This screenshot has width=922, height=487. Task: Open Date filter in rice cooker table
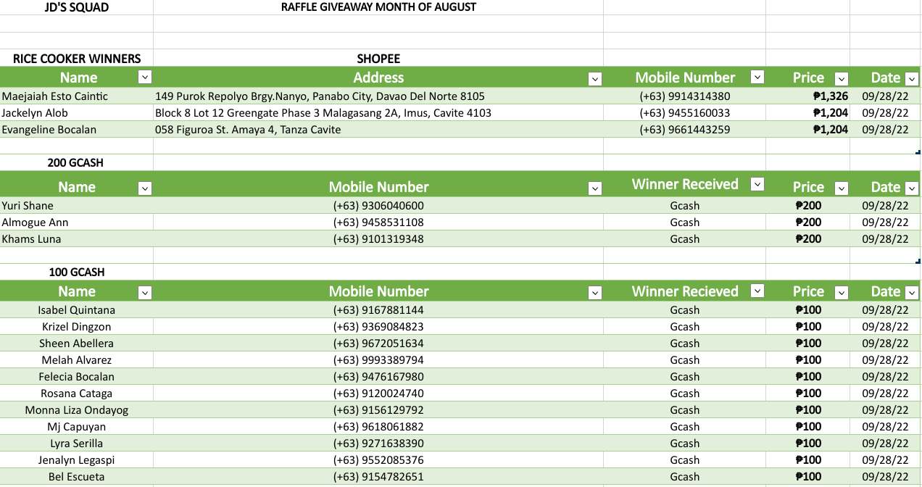(912, 79)
